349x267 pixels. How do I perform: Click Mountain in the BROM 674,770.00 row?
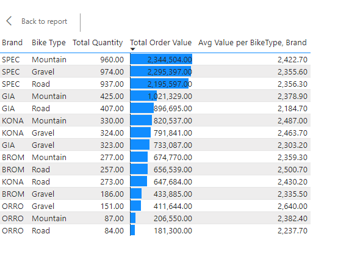[49, 158]
